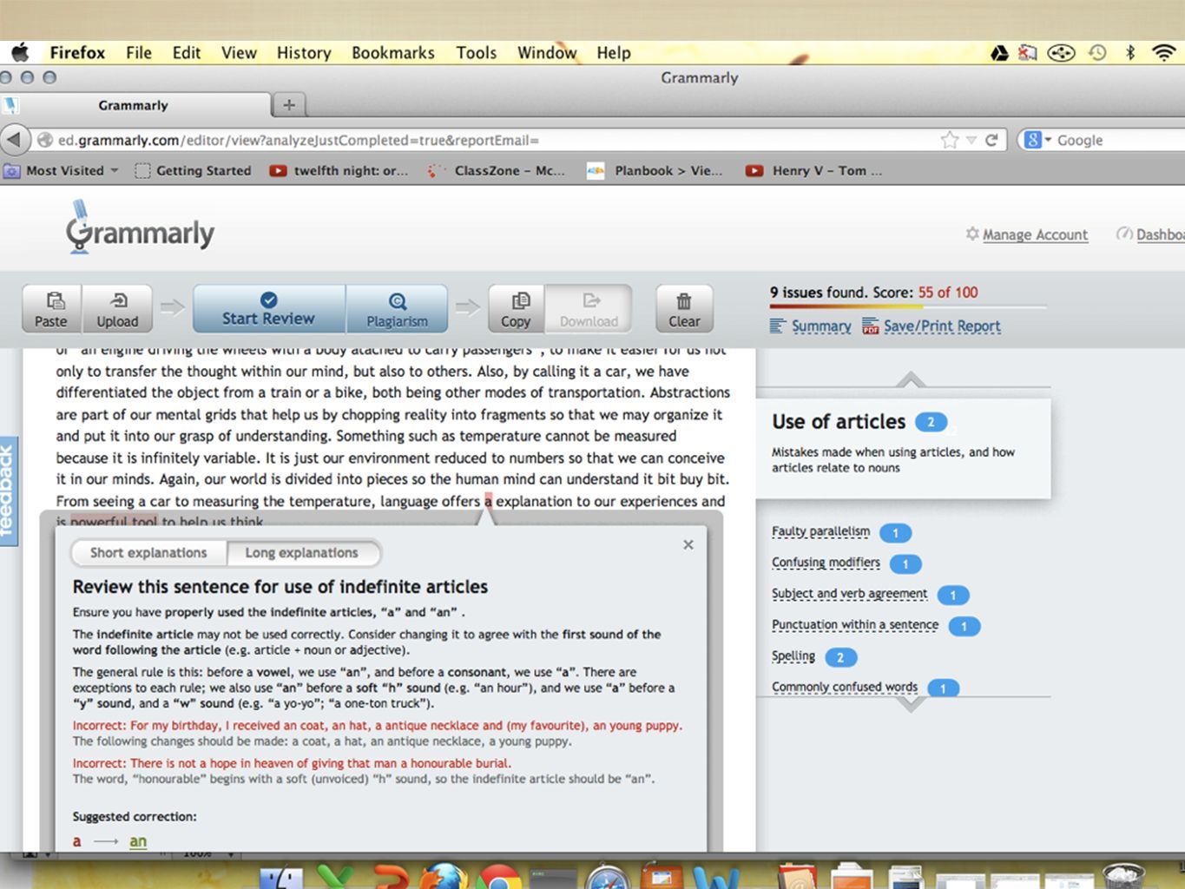Switch to Short explanations tab
Image resolution: width=1185 pixels, height=889 pixels.
tap(148, 553)
